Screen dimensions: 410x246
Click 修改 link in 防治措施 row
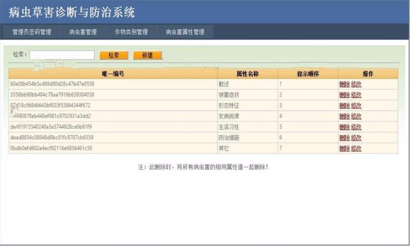click(x=356, y=138)
